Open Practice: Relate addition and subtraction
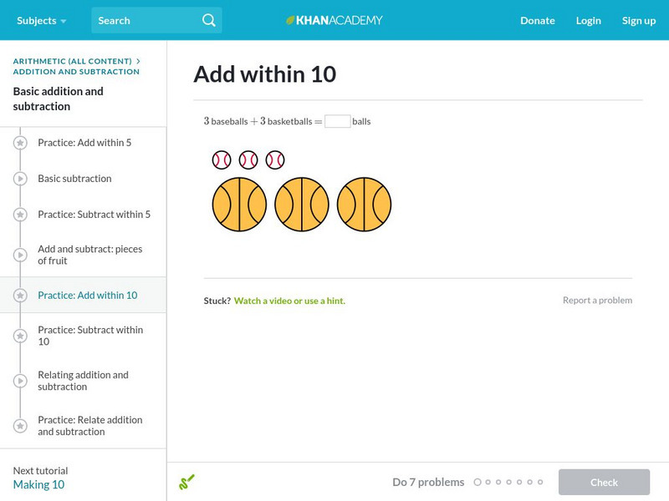The width and height of the screenshot is (669, 501). 89,426
